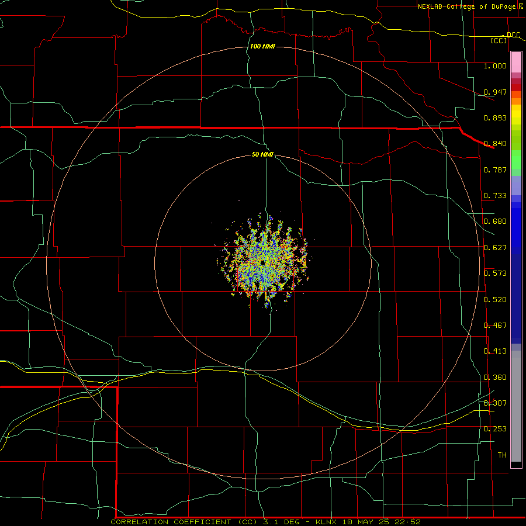Viewport: 526px width, 526px height.
Task: Click the 0.787 scale value
Action: (x=495, y=169)
